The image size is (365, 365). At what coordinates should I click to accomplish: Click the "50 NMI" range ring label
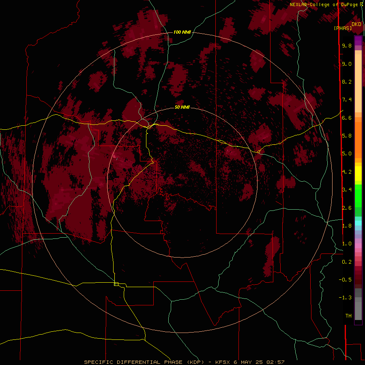click(182, 107)
